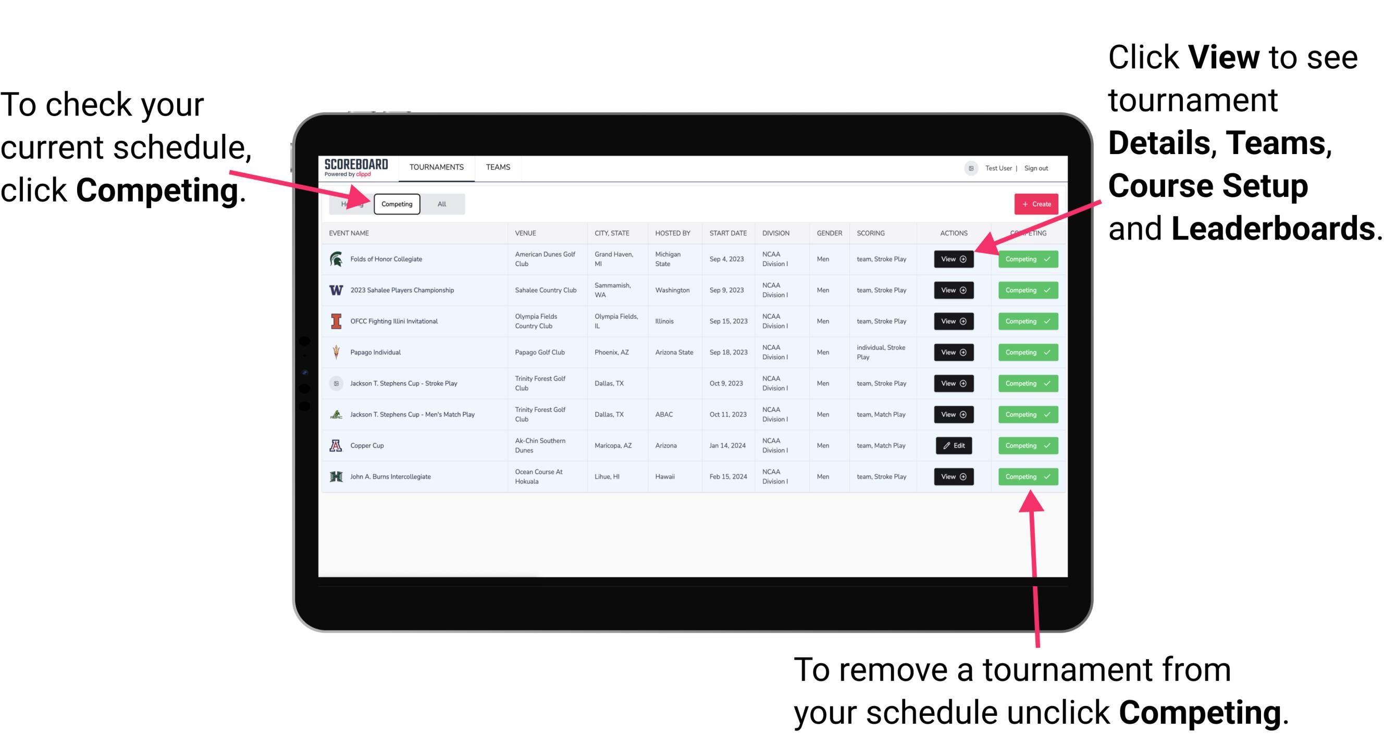Click the plus Create button
The width and height of the screenshot is (1384, 744).
(x=1034, y=204)
